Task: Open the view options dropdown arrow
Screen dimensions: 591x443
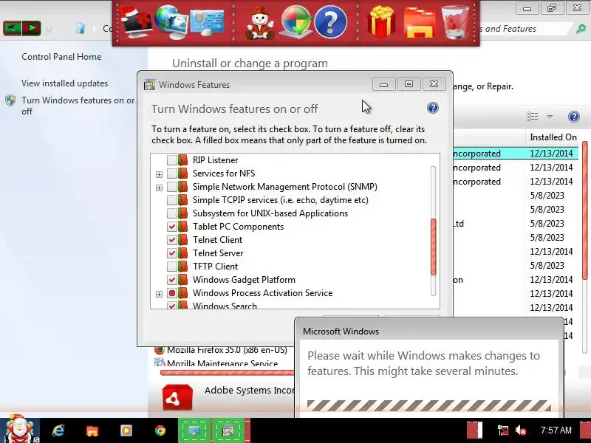Action: [550, 117]
